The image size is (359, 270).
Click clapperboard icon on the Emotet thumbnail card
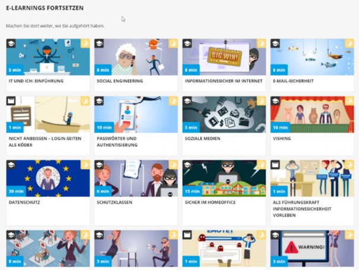(x=188, y=235)
